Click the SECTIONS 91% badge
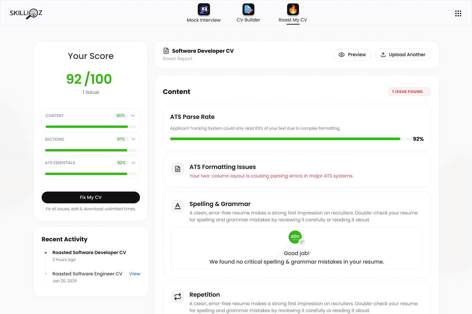The height and width of the screenshot is (314, 472). tap(121, 139)
